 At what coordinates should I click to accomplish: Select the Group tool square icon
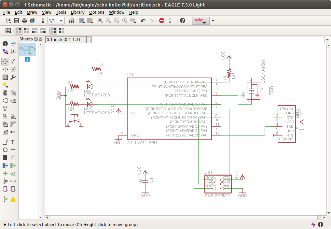tap(5, 77)
